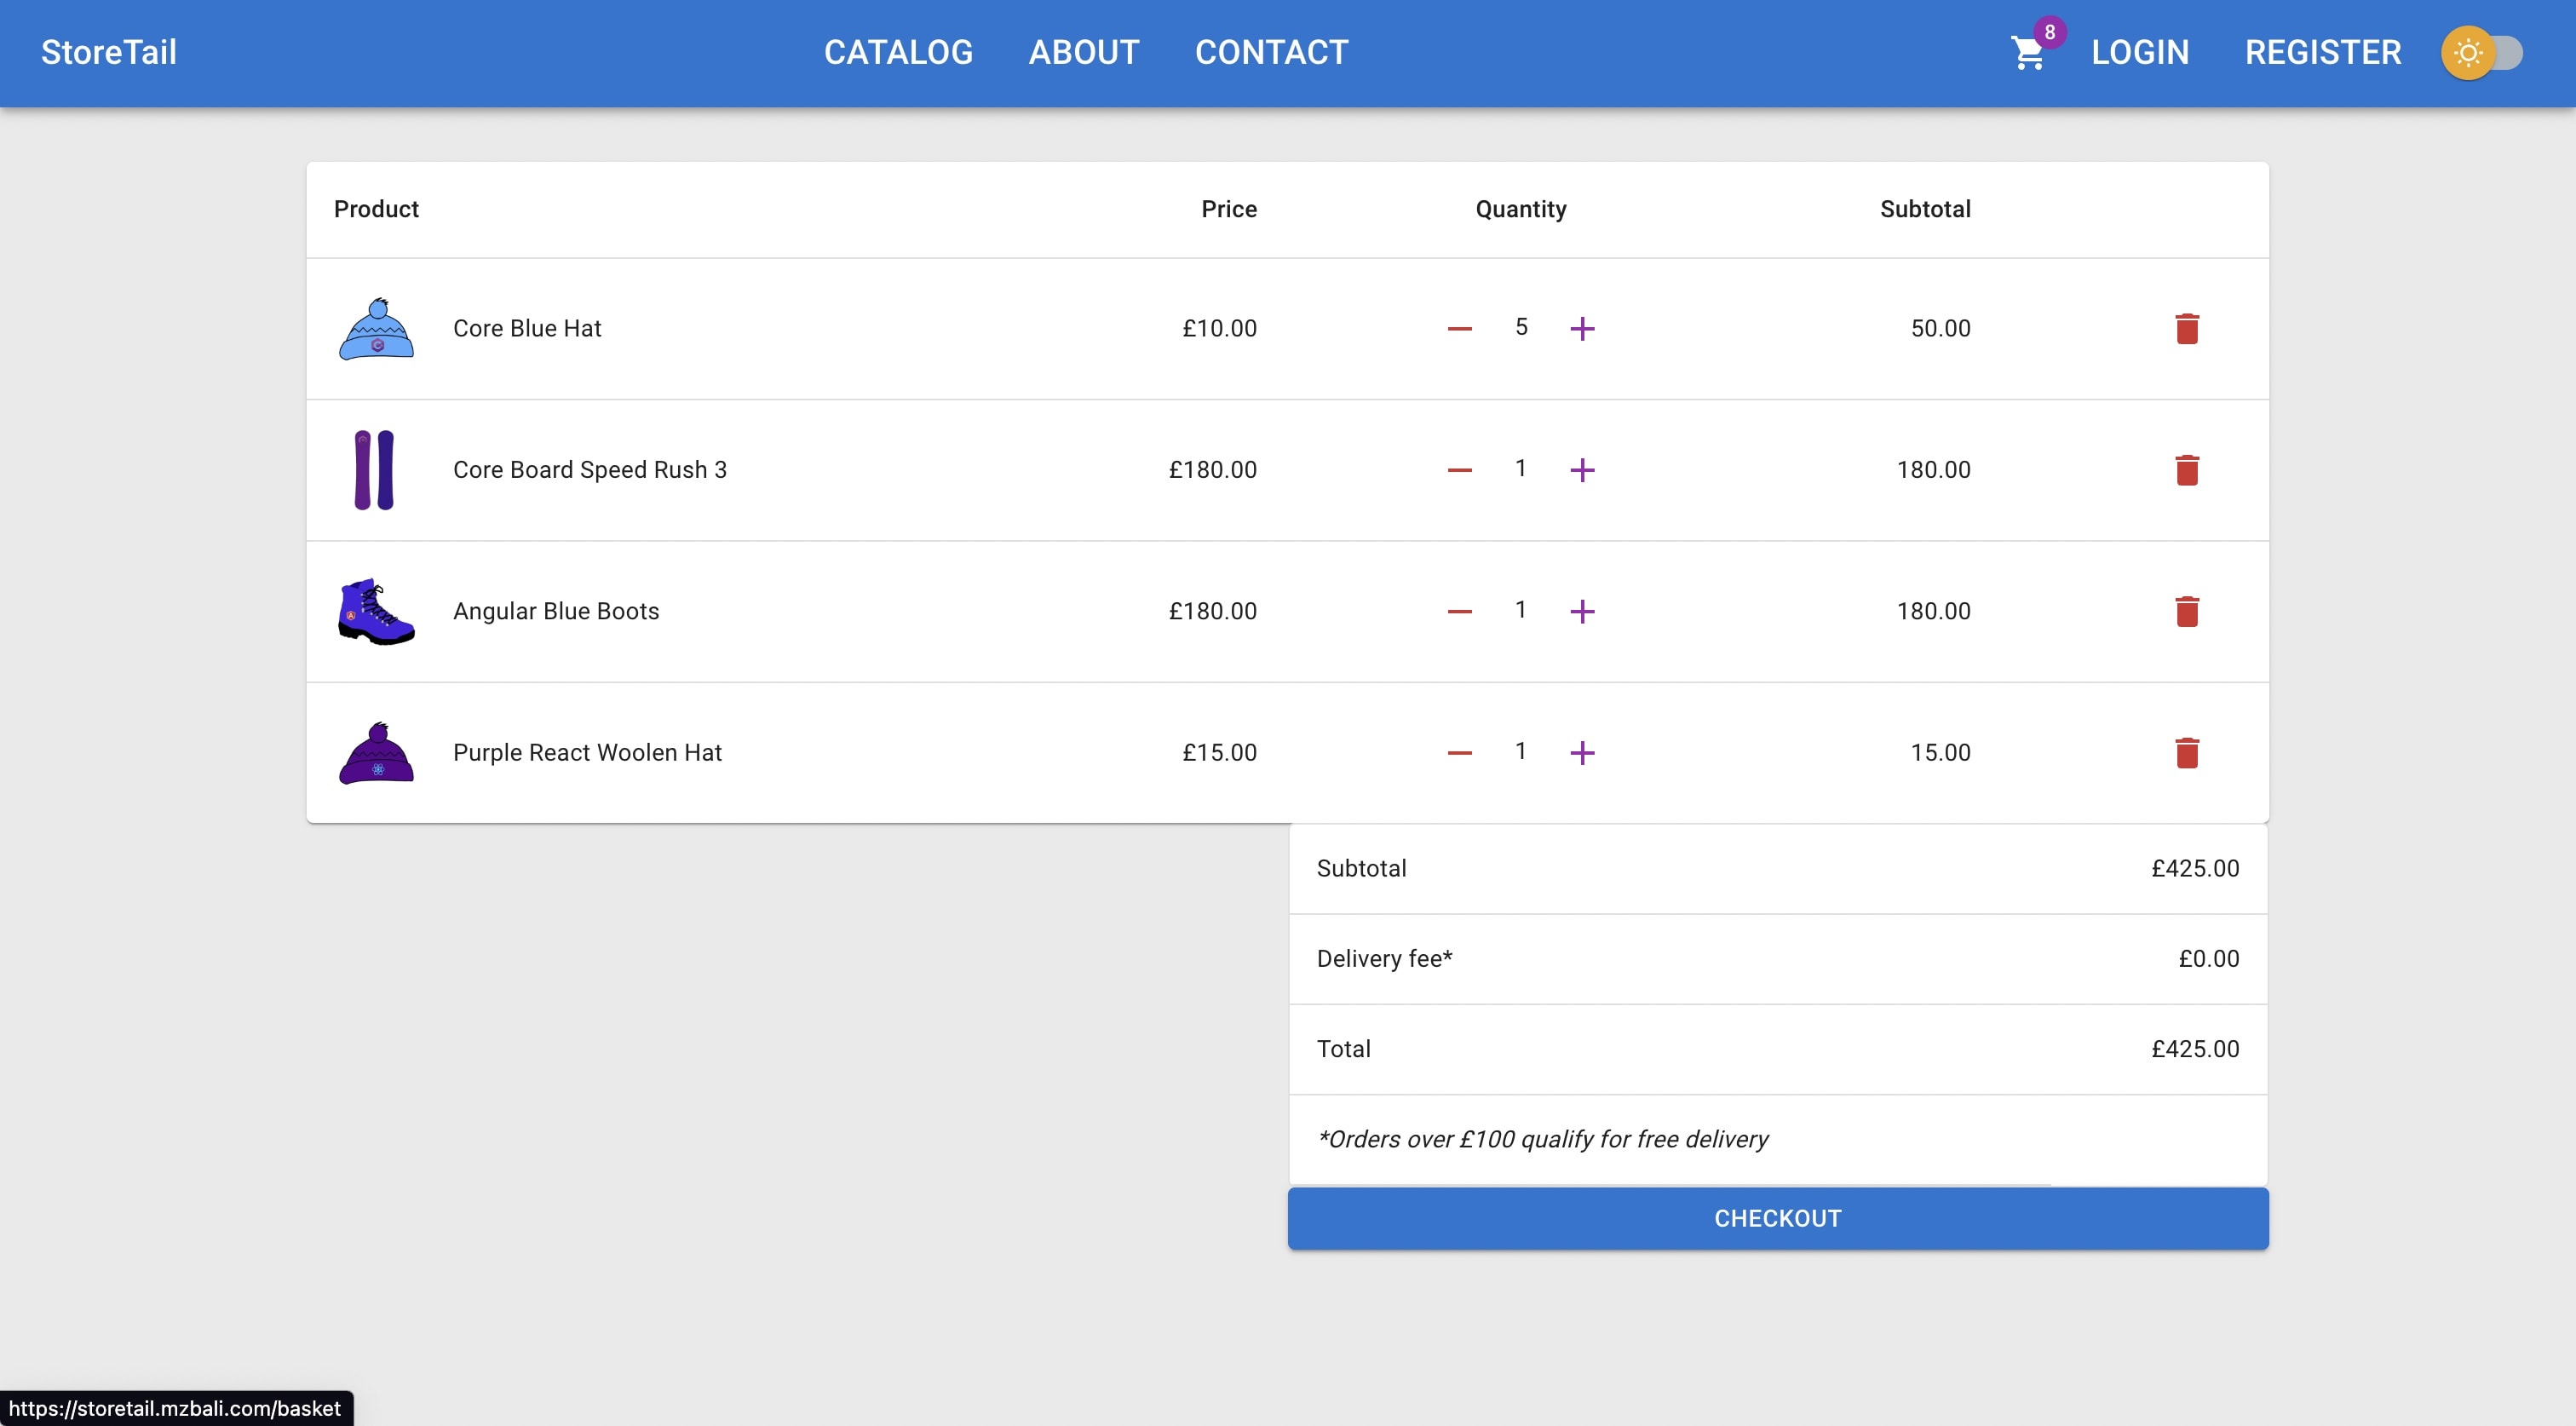The image size is (2576, 1426).
Task: Decrease Core Blue Hat quantity
Action: pyautogui.click(x=1459, y=329)
